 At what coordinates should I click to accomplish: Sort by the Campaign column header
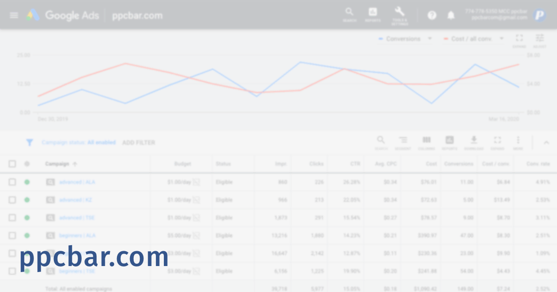click(x=61, y=164)
